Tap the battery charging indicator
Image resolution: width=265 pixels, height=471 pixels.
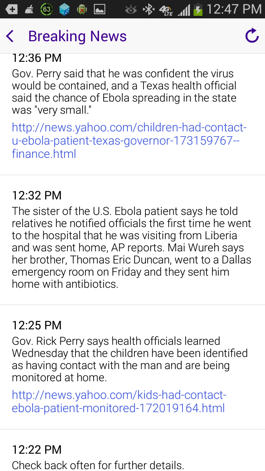tap(198, 9)
